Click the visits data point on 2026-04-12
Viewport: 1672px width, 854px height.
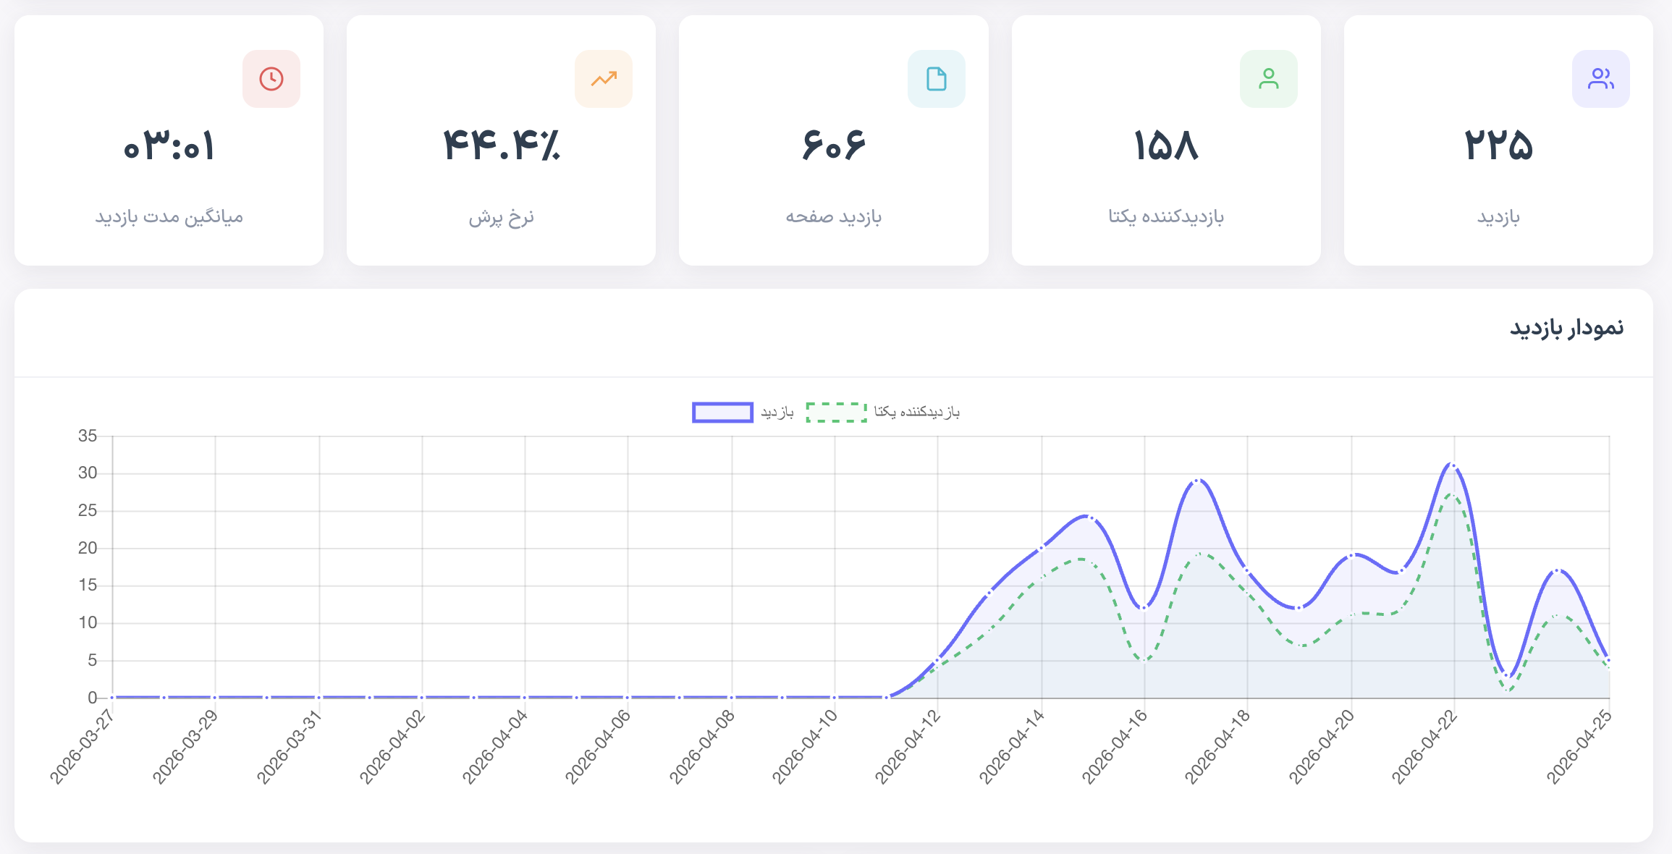point(937,660)
